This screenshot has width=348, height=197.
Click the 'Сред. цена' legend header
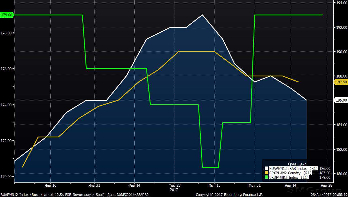pyautogui.click(x=297, y=164)
